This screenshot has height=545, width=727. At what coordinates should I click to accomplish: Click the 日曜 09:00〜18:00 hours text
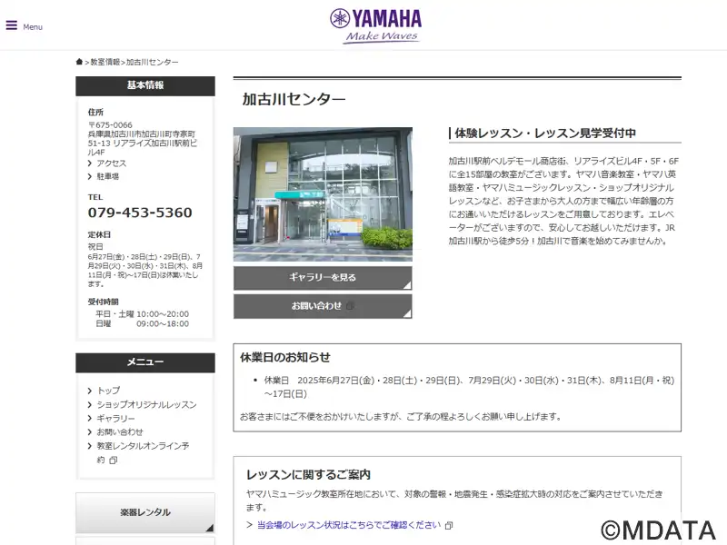point(143,324)
